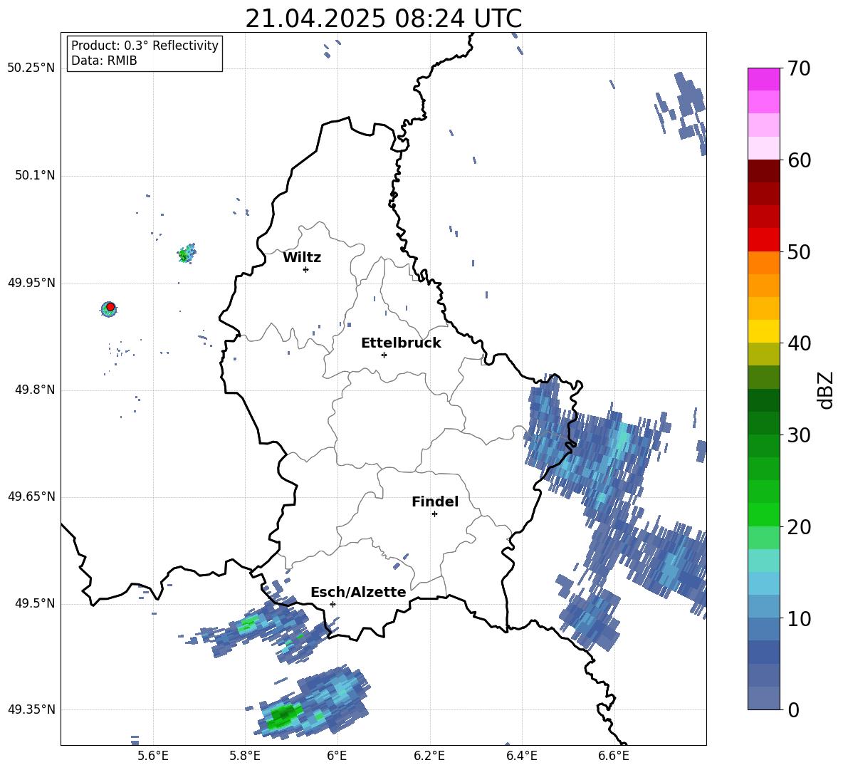
Task: Click the Esch/Alzette station cross marker
Action: (333, 604)
